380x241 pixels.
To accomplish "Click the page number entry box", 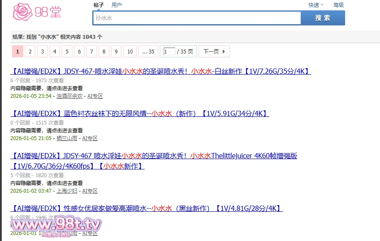I will pyautogui.click(x=169, y=52).
